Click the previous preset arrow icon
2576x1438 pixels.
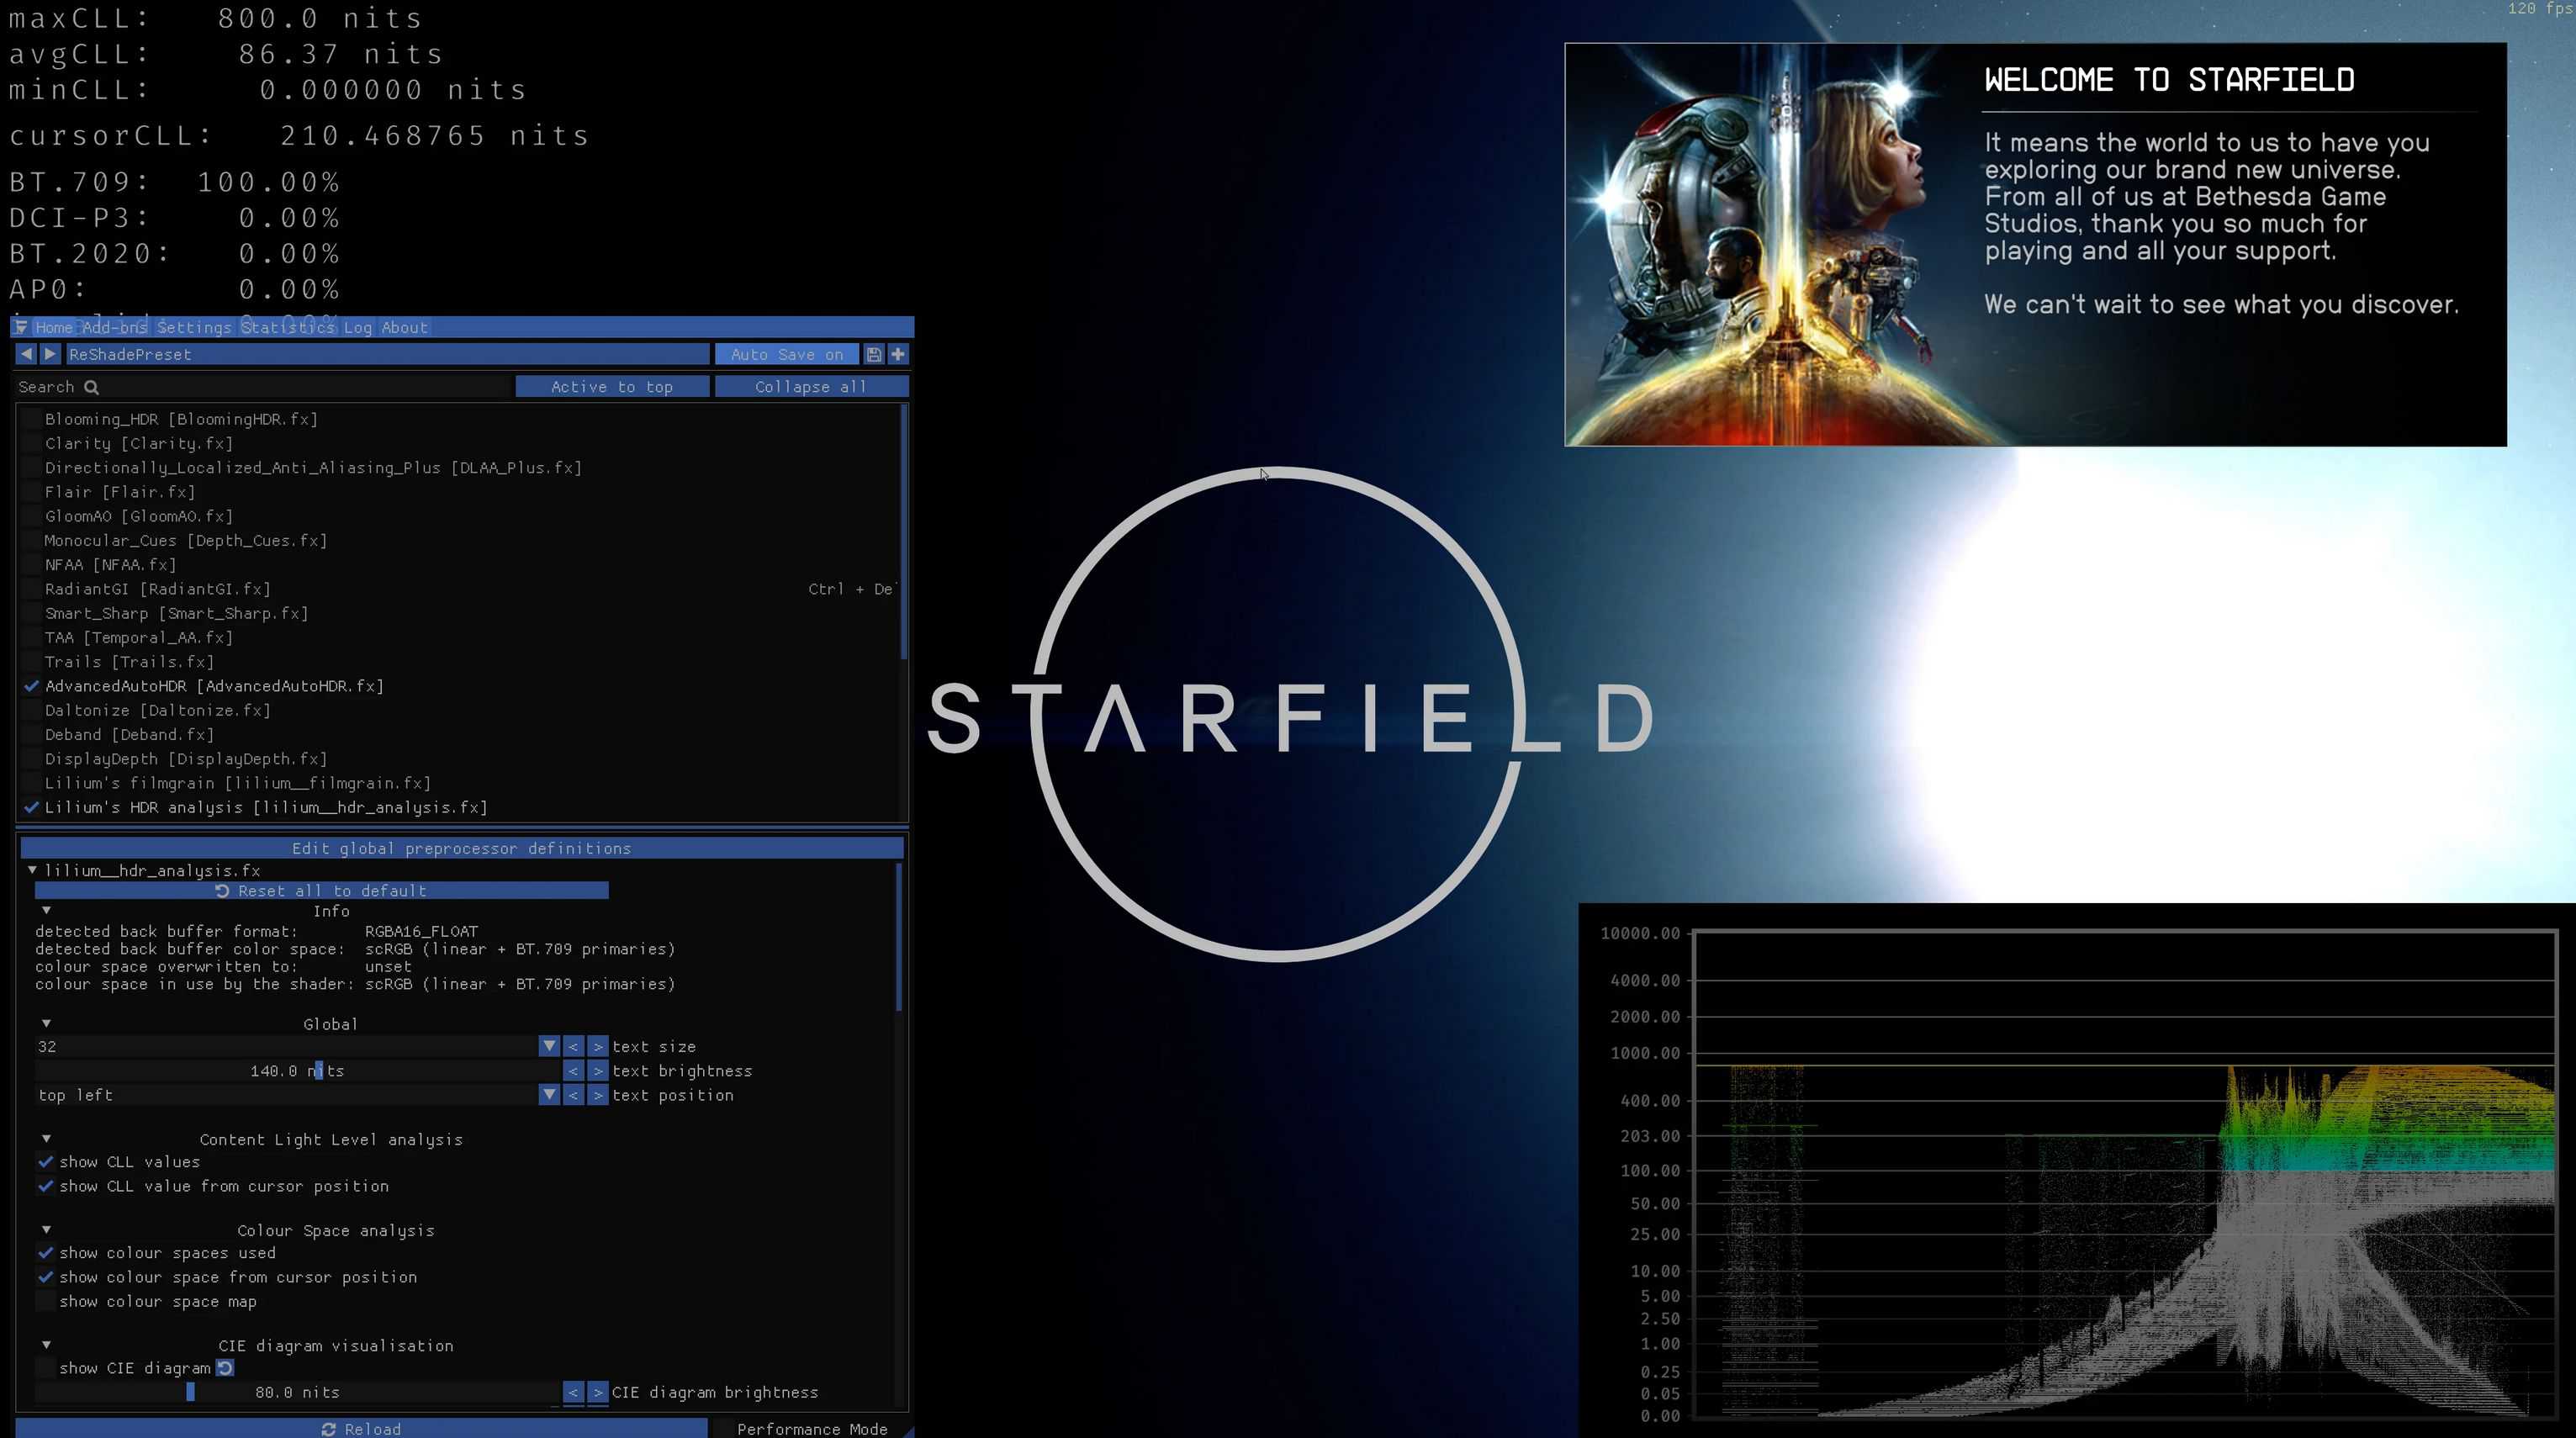(26, 354)
